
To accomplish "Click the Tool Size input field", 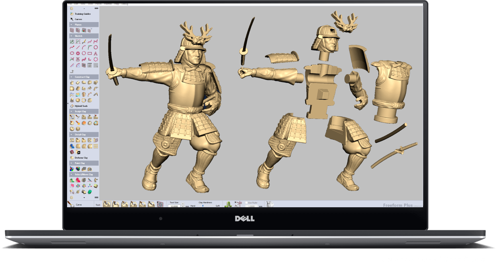I will pyautogui.click(x=174, y=206).
